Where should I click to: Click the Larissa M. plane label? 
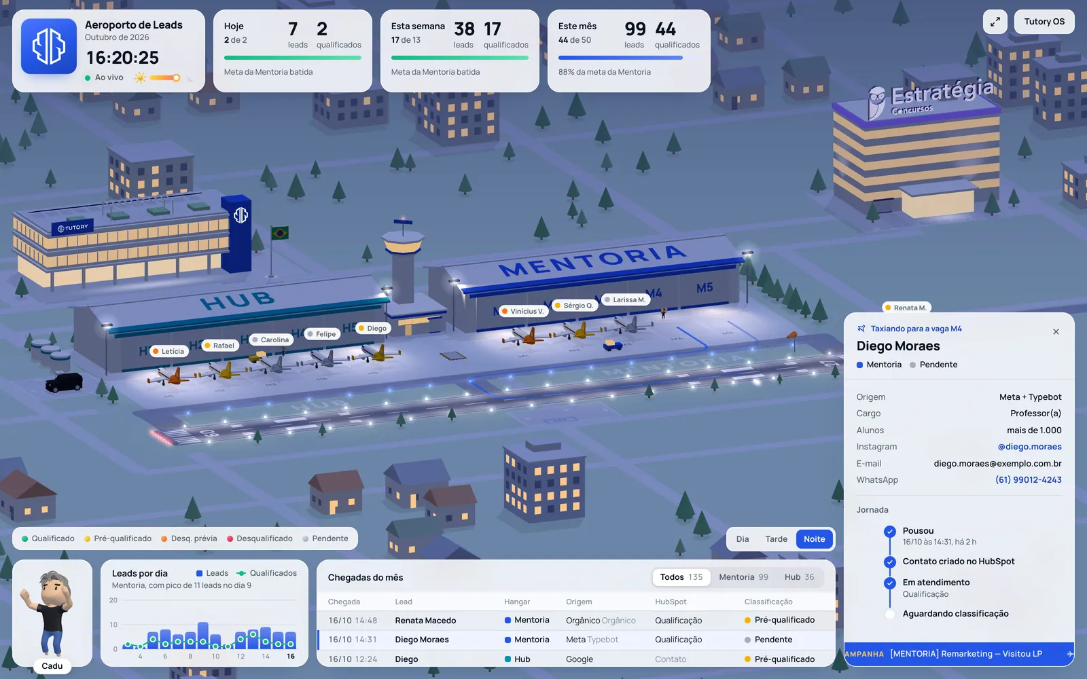(x=625, y=299)
